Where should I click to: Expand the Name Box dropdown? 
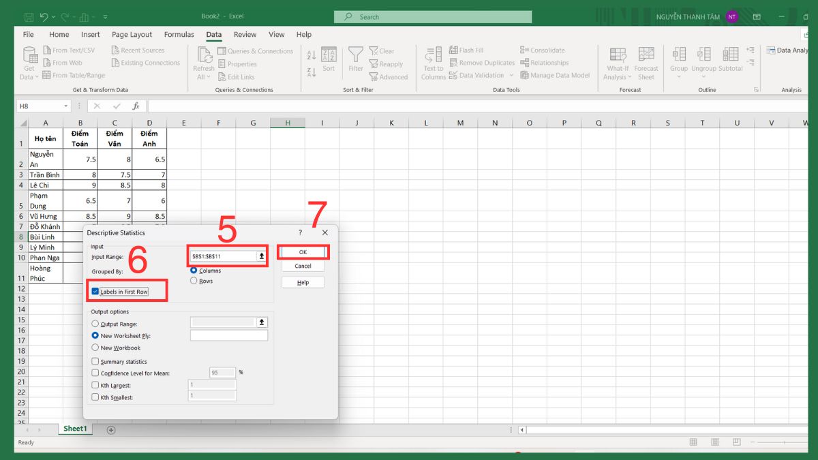66,106
